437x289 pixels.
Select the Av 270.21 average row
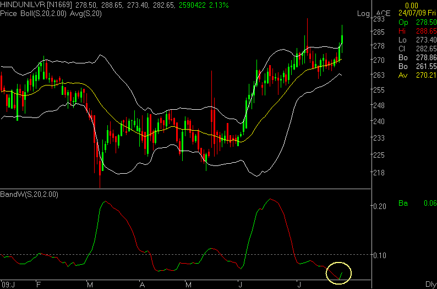tap(418, 76)
